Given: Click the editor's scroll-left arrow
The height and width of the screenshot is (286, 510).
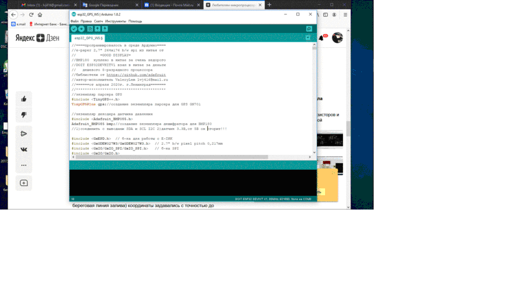Looking at the screenshot, I should tap(73, 157).
